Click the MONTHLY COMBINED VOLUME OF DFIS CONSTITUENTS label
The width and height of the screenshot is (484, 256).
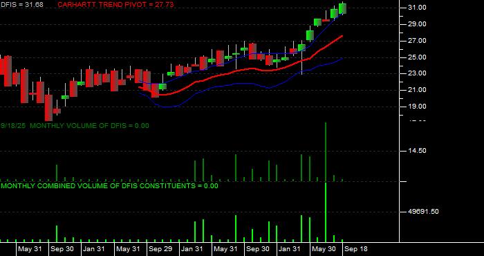109,186
